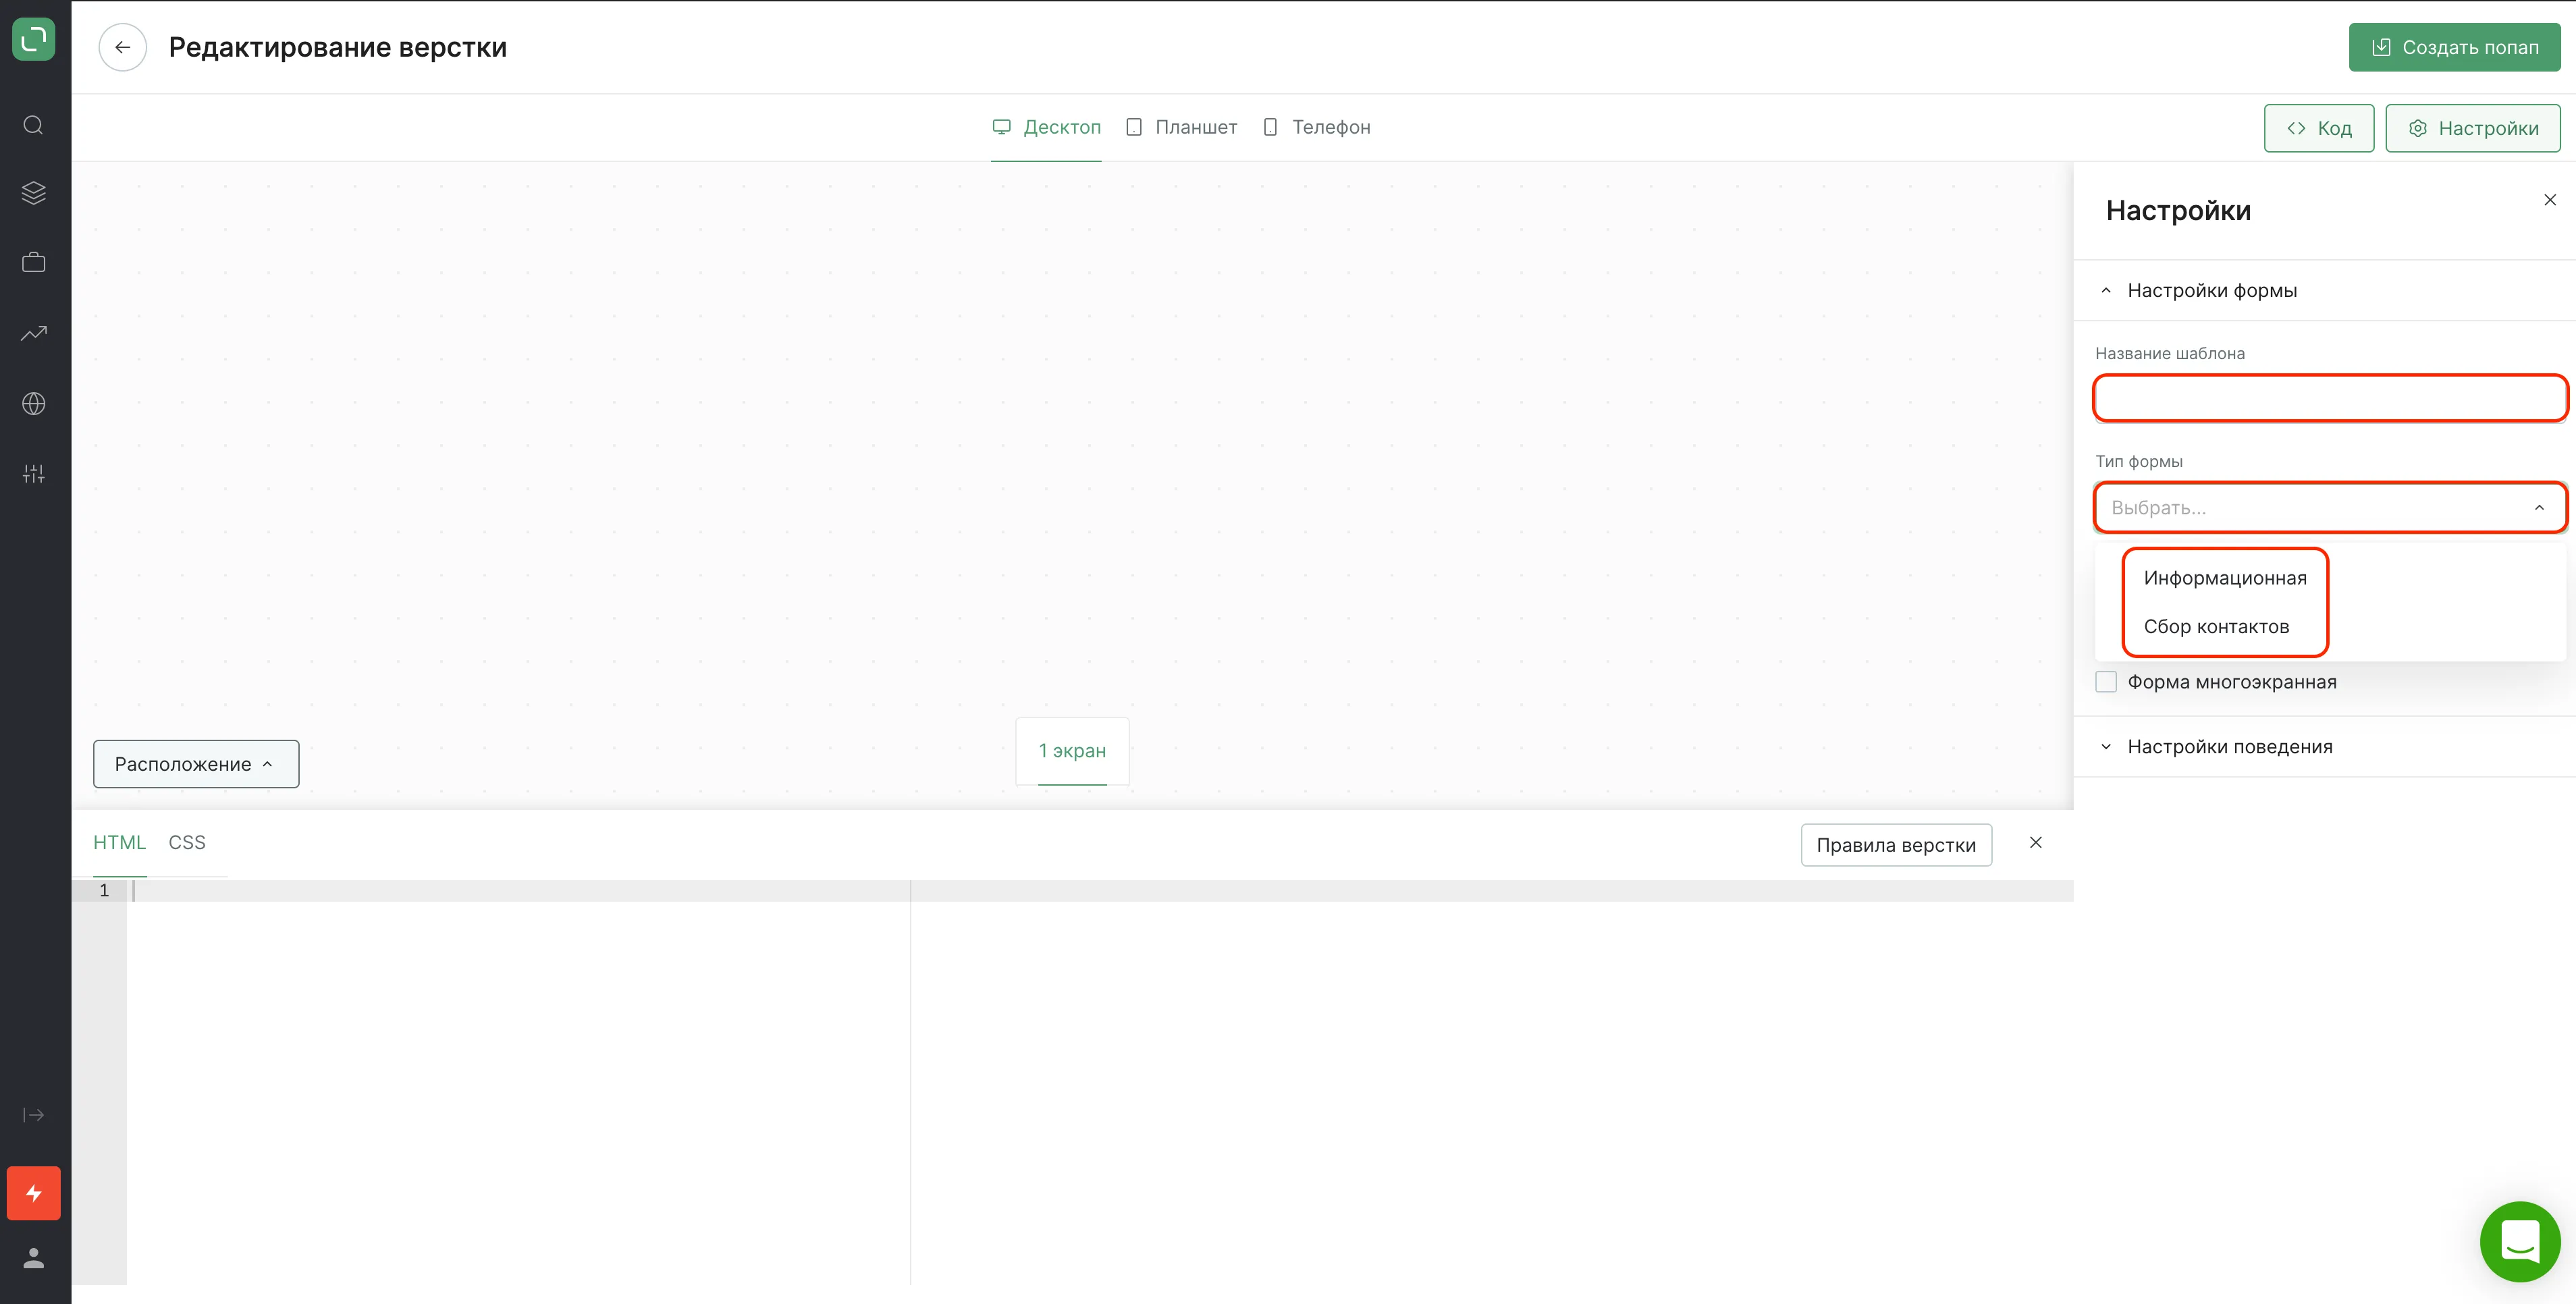The image size is (2576, 1304).
Task: Switch to the Планшет view tab
Action: [x=1181, y=127]
